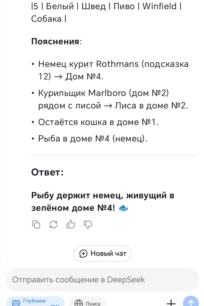Copy the DeepSeek response
204x306 pixels.
coord(36,224)
